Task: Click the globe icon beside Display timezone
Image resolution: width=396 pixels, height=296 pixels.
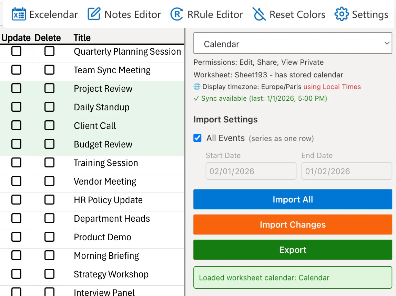Action: click(x=197, y=86)
